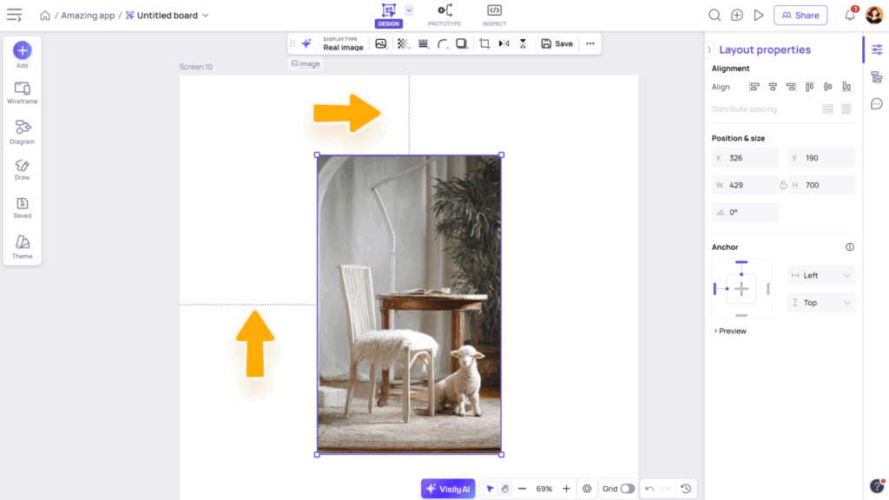Select the Crop tool in image toolbar
Viewport: 889px width, 500px height.
pos(484,43)
